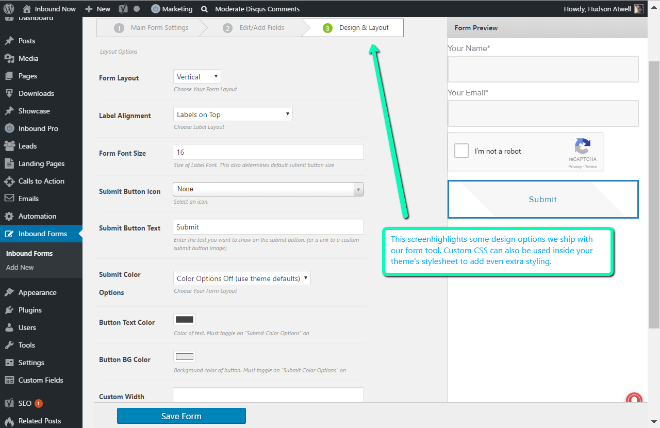Open the Dashboard menu item
The width and height of the screenshot is (660, 428).
click(36, 19)
